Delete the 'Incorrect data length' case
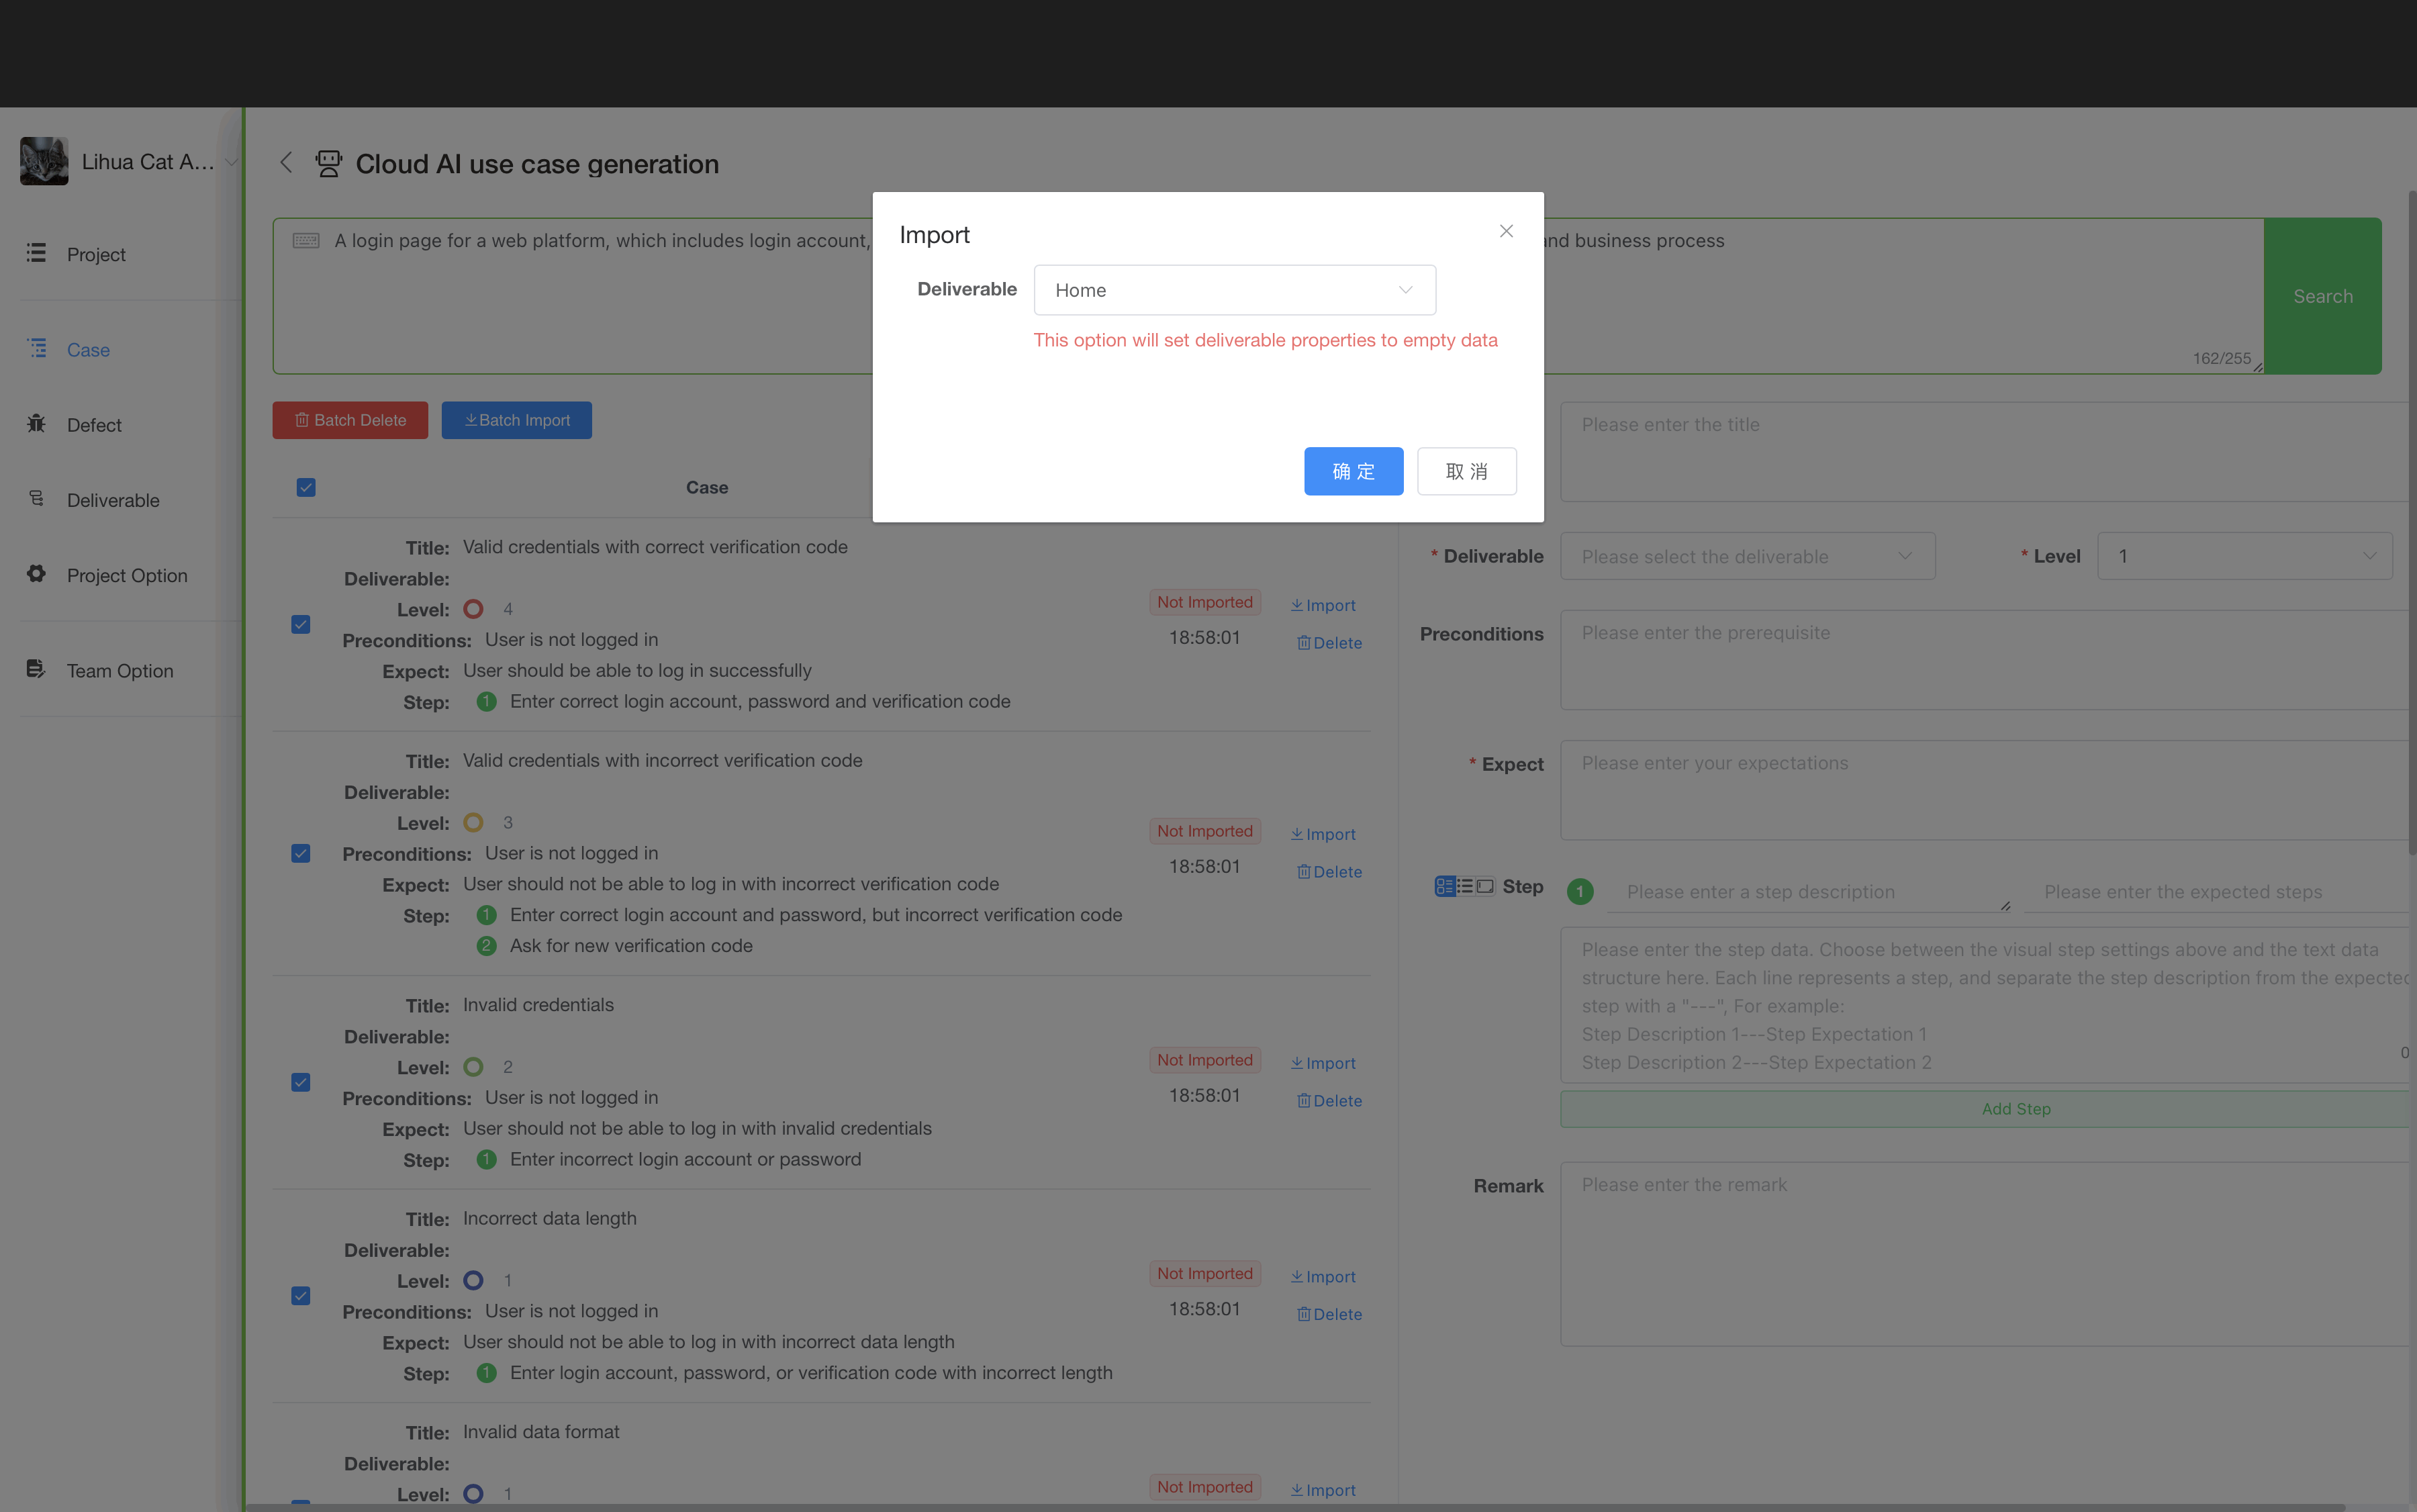This screenshot has height=1512, width=2417. (1329, 1315)
